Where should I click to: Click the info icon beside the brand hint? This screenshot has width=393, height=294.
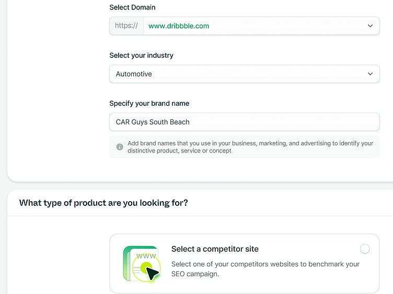tap(120, 147)
